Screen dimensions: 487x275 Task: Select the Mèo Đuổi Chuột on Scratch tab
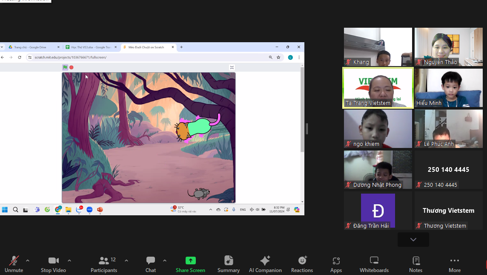(x=146, y=47)
